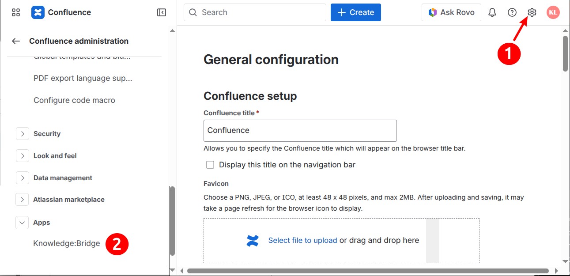Viewport: 570px width, 276px height.
Task: Click horizontal scrollbar left arrow
Action: (181, 271)
